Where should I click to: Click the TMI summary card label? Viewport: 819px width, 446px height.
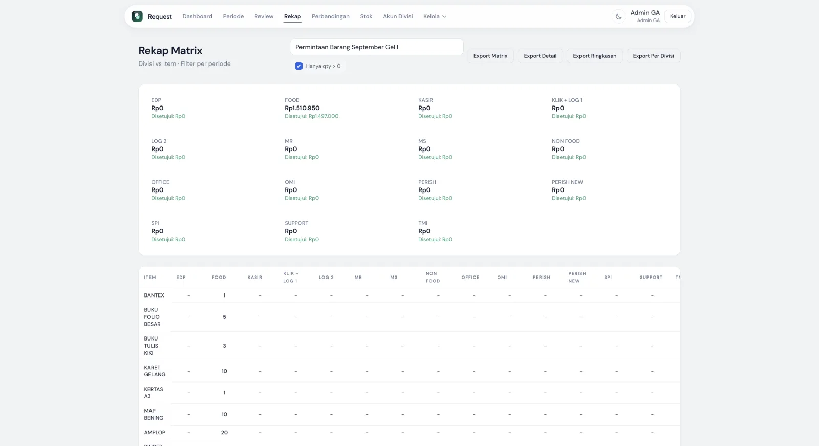423,223
